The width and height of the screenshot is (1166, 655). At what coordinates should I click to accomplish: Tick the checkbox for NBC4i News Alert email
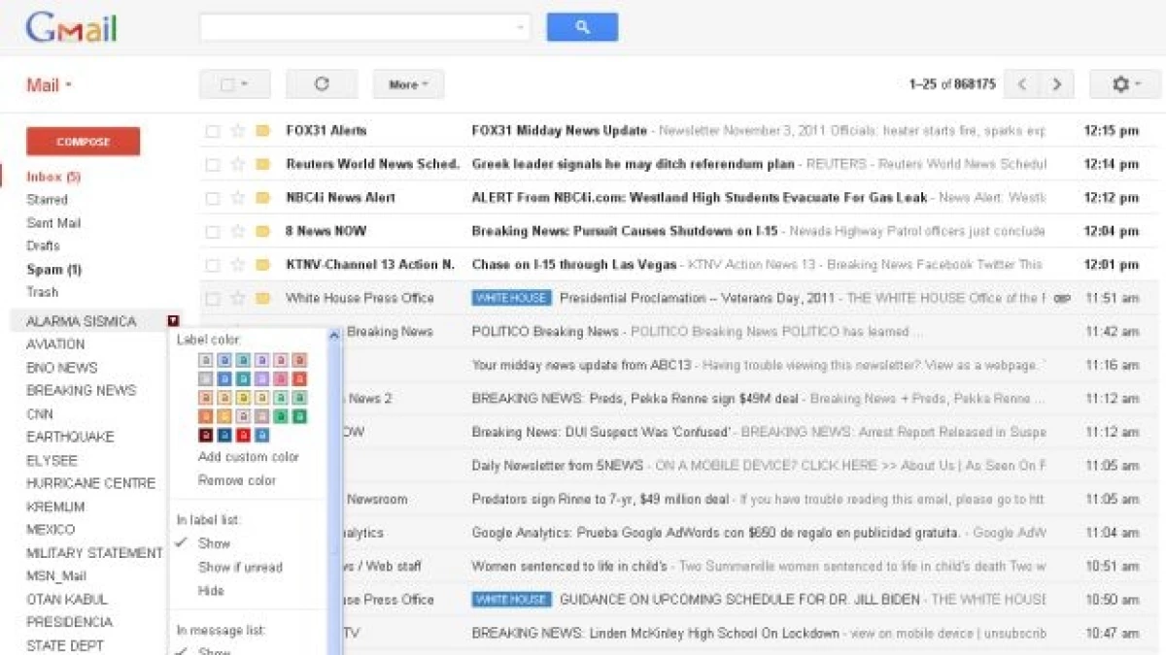(x=212, y=198)
